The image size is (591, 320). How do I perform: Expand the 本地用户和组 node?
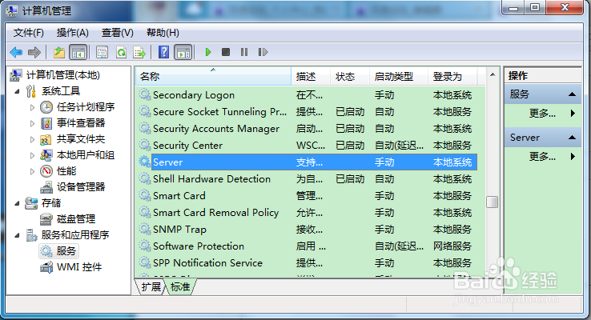click(x=32, y=155)
